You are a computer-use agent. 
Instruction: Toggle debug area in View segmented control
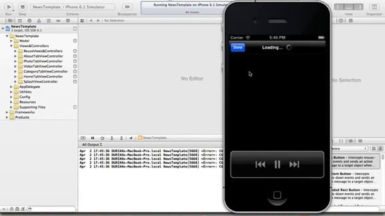(x=349, y=7)
